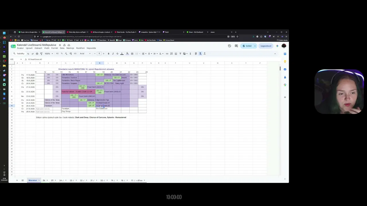Screen dimensions: 367x206
Task: Open the text wrapping dropdown
Action: [155, 54]
